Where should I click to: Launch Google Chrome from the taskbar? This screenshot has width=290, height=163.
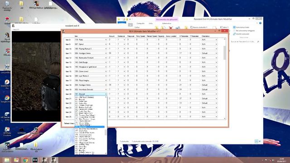(x=25, y=160)
